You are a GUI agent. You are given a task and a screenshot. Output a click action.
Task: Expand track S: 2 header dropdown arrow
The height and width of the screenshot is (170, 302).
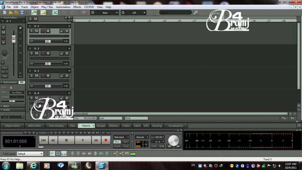[69, 48]
